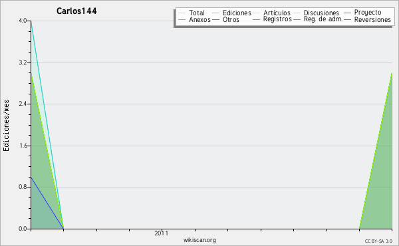The width and height of the screenshot is (399, 246).
Task: Click the Proyecto legend label
Action: click(368, 13)
